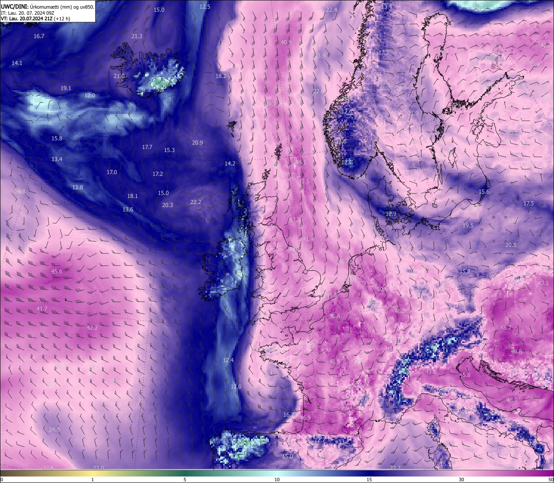This screenshot has width=554, height=483.
Task: Click the 20.3 value west of Ireland
Action: click(x=167, y=205)
